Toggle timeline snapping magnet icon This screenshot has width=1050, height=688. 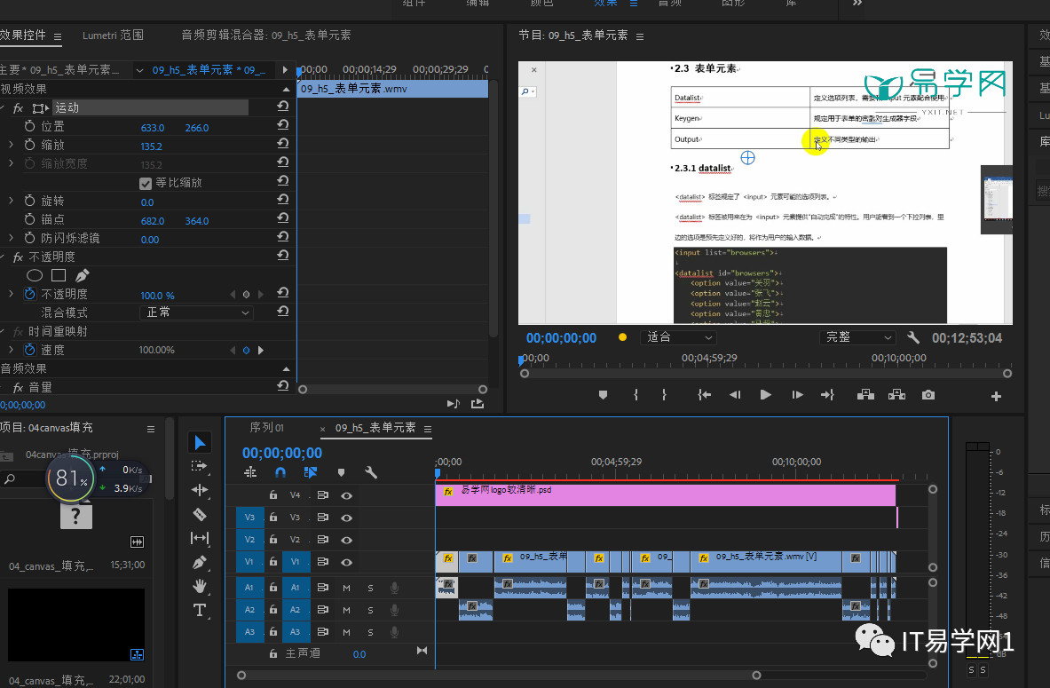pos(280,473)
